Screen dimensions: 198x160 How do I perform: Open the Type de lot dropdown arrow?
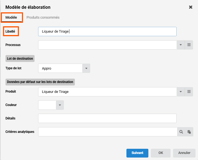86,68
